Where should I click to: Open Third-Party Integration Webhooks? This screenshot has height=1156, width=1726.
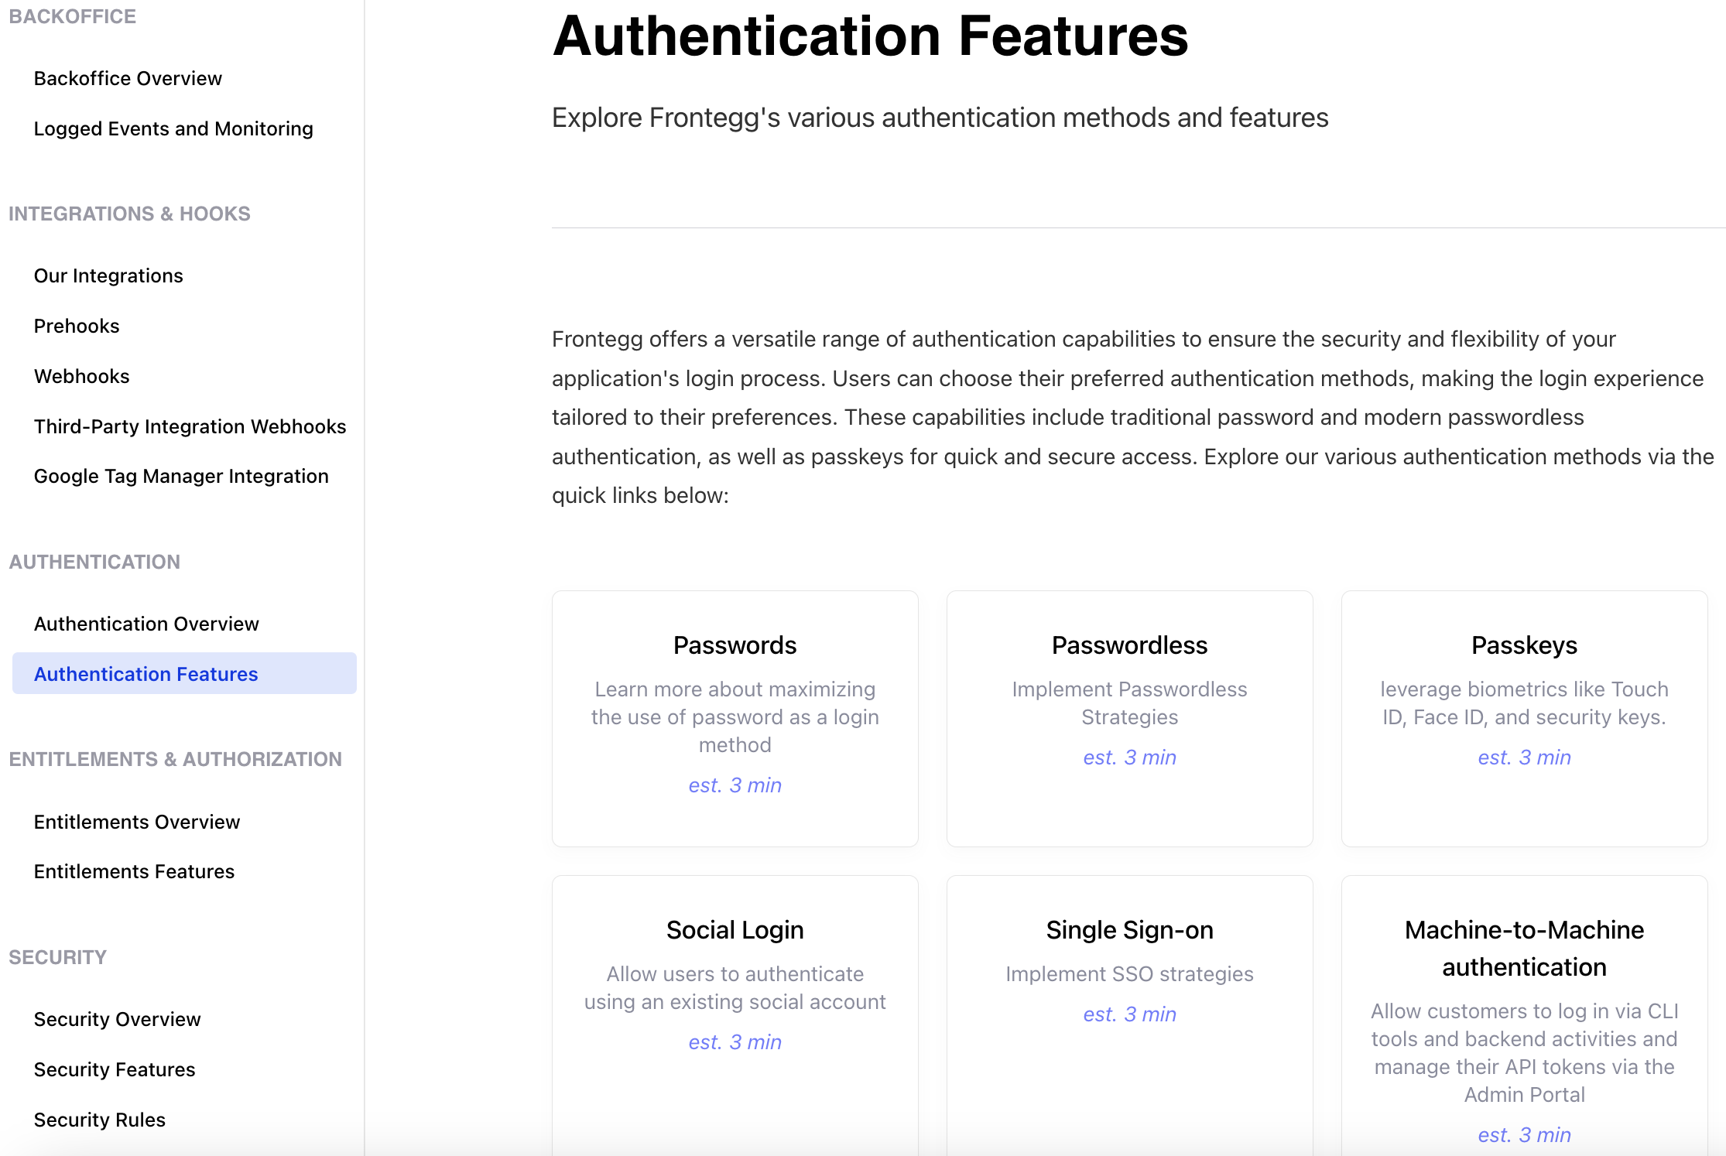pyautogui.click(x=190, y=426)
